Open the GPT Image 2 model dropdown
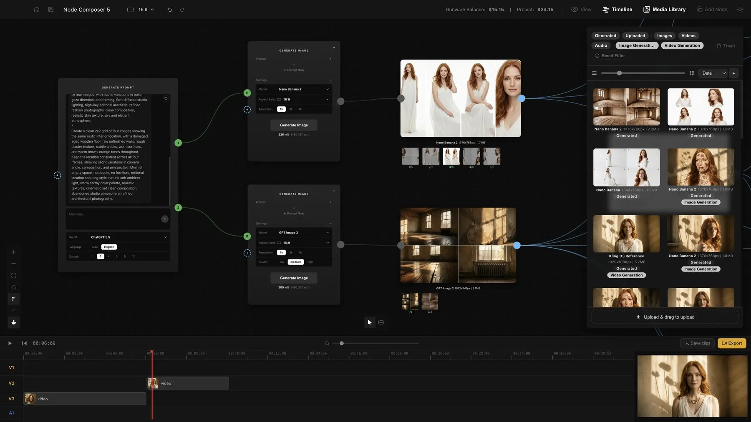751x422 pixels. [x=303, y=232]
